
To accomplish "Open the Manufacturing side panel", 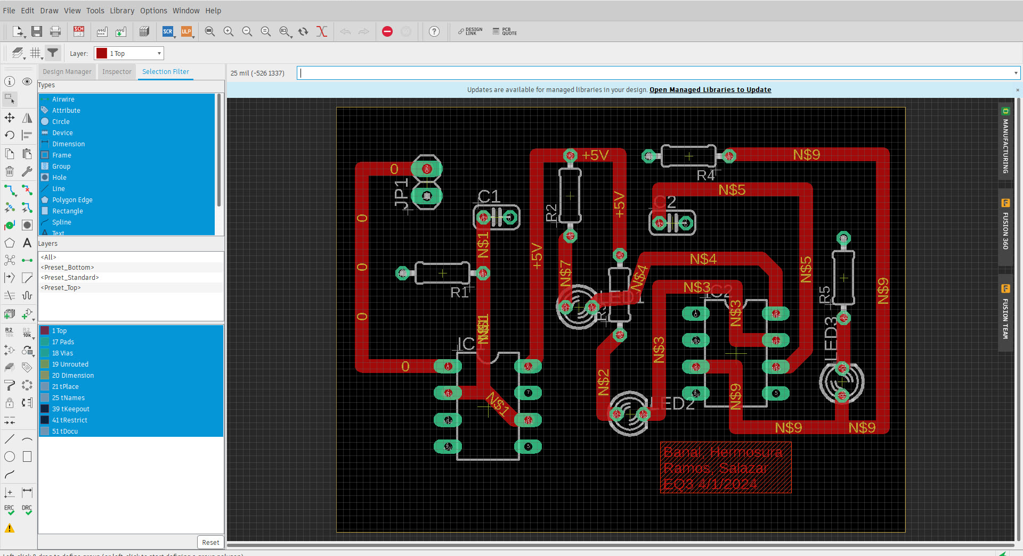I will pyautogui.click(x=1005, y=141).
